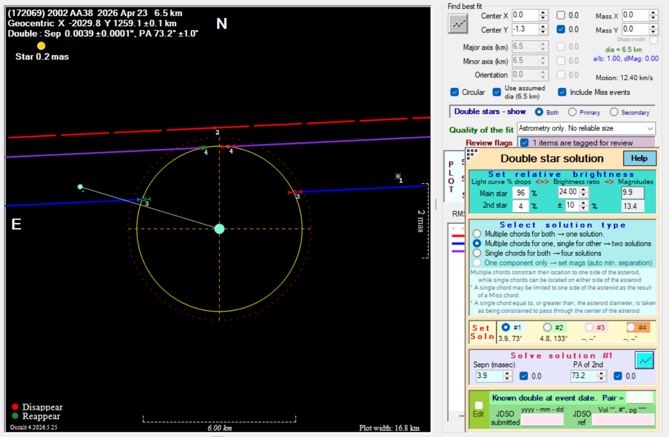The image size is (669, 437).
Task: Toggle the Shape model checkbox
Action: (654, 40)
